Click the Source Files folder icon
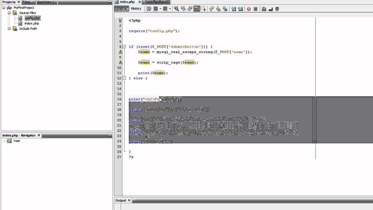 tap(15, 13)
